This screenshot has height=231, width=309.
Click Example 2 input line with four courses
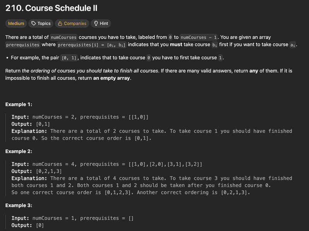[x=107, y=164]
